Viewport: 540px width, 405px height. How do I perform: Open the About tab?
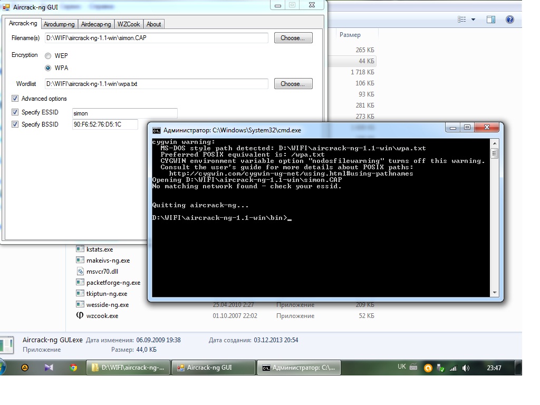[153, 24]
